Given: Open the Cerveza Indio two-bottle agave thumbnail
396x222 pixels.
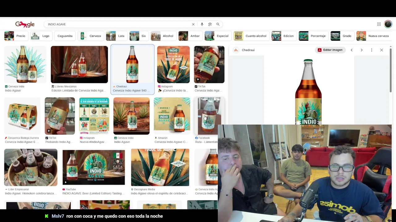Looking at the screenshot, I should pyautogui.click(x=25, y=64).
